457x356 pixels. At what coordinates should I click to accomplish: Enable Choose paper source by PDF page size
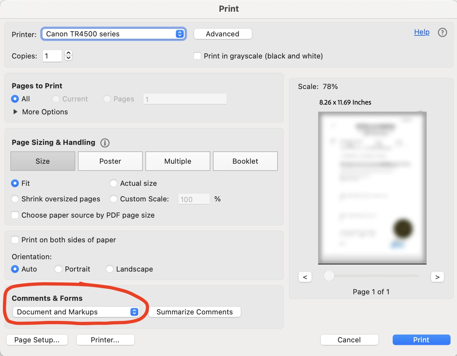click(x=15, y=215)
